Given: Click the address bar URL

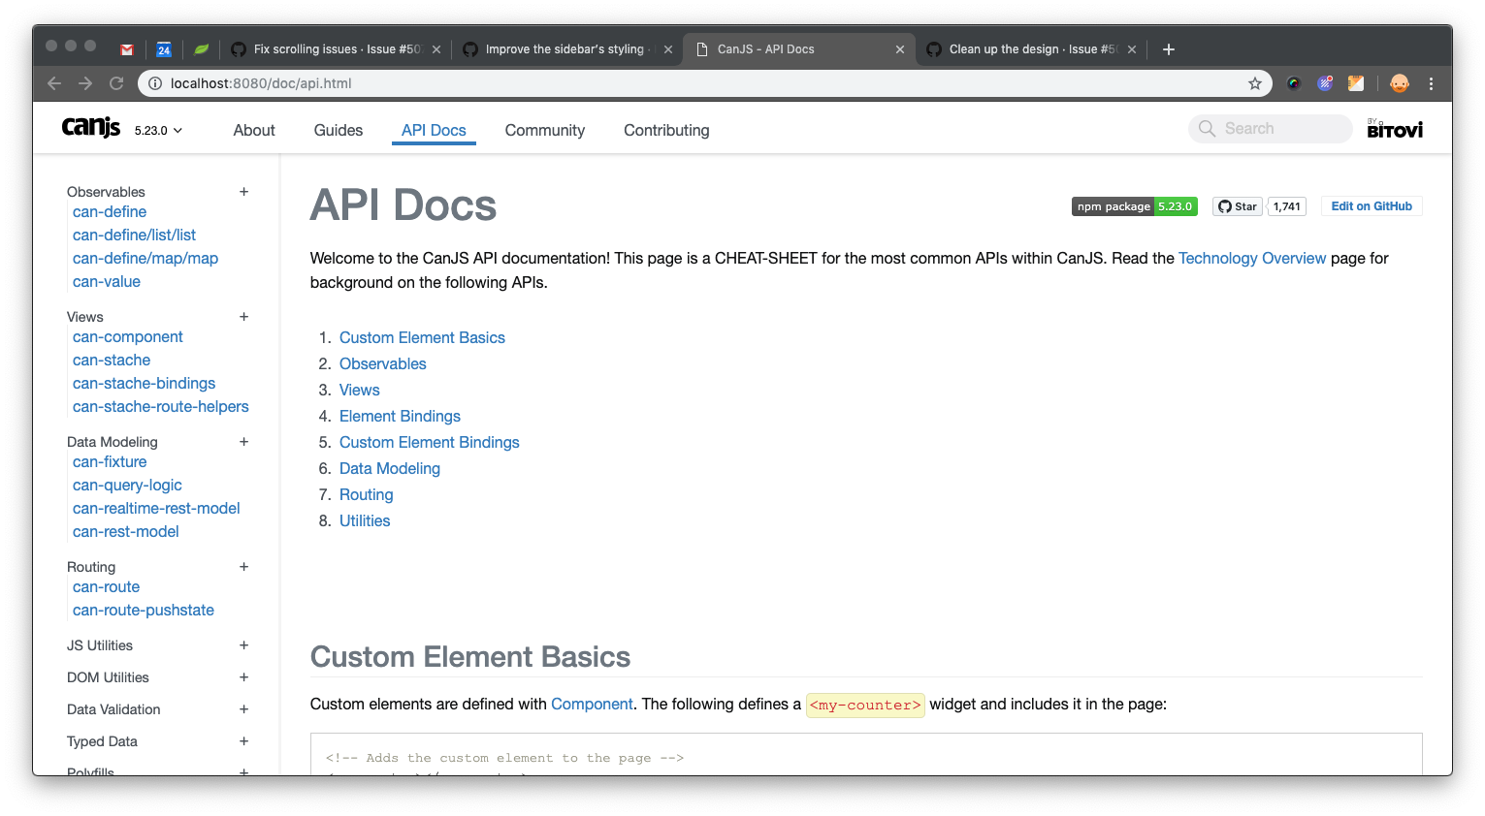Looking at the screenshot, I should (x=261, y=83).
